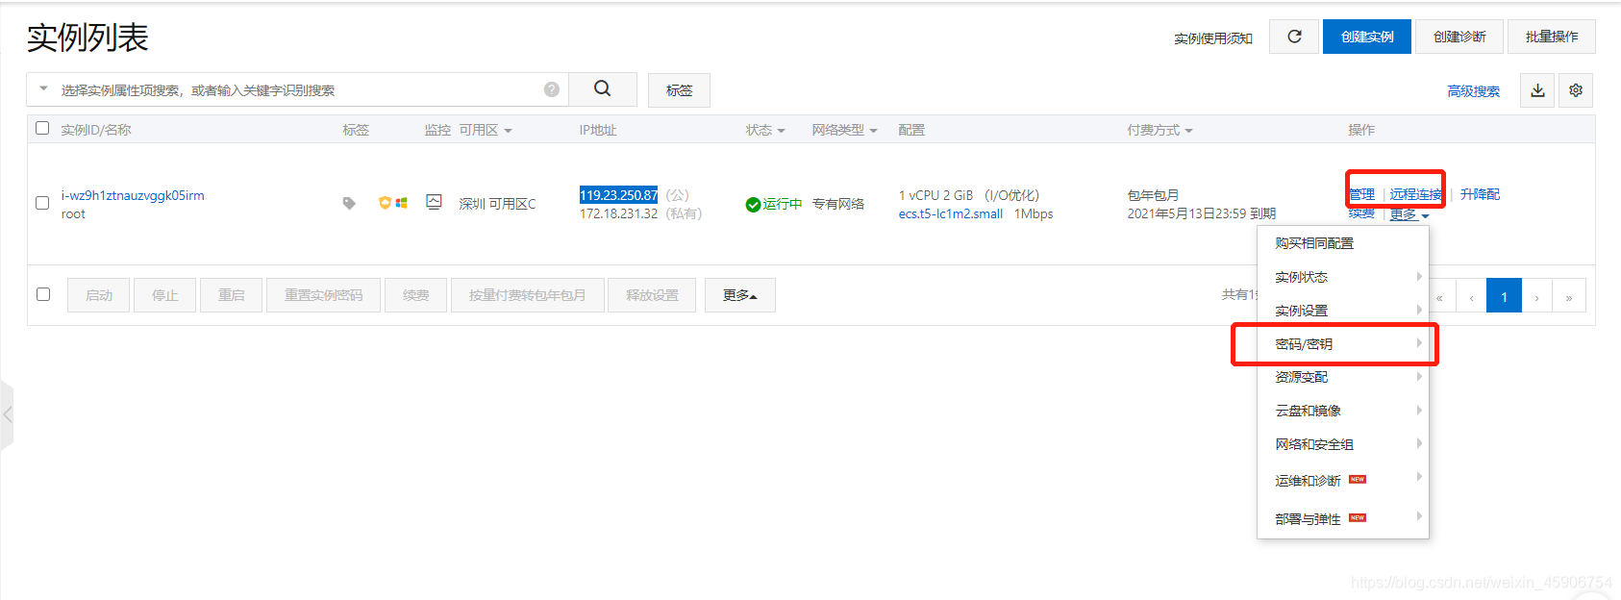
Task: Expand 云盘和镜像 submenu
Action: (1342, 411)
